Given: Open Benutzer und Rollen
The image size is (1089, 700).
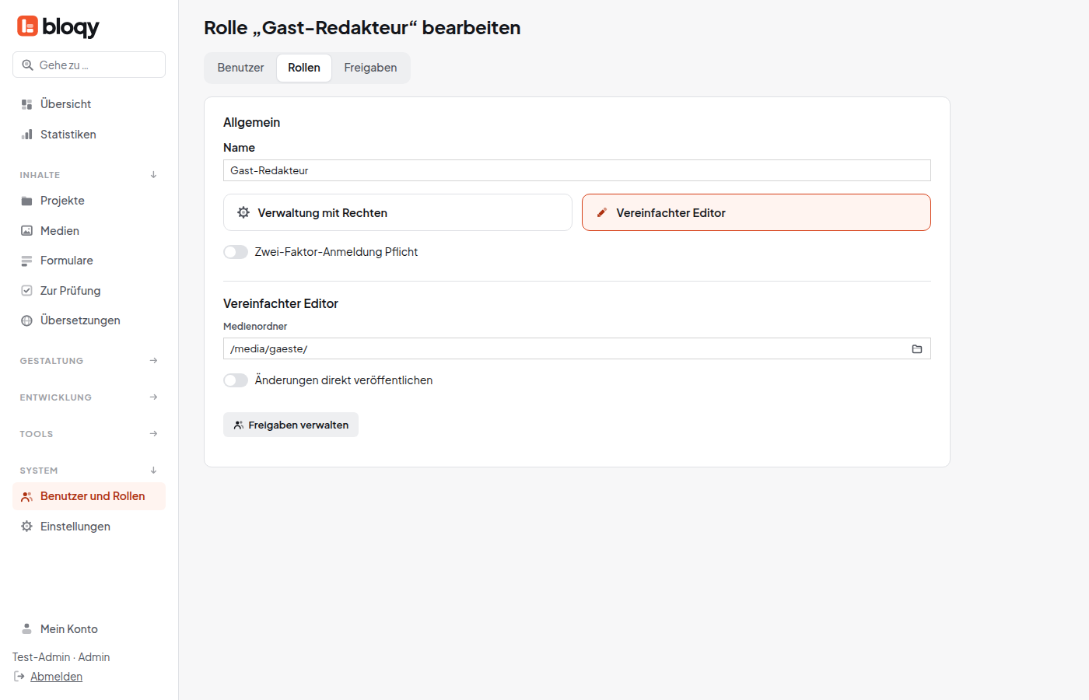Looking at the screenshot, I should tap(89, 496).
